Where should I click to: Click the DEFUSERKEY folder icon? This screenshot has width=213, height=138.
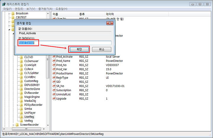(21, 85)
